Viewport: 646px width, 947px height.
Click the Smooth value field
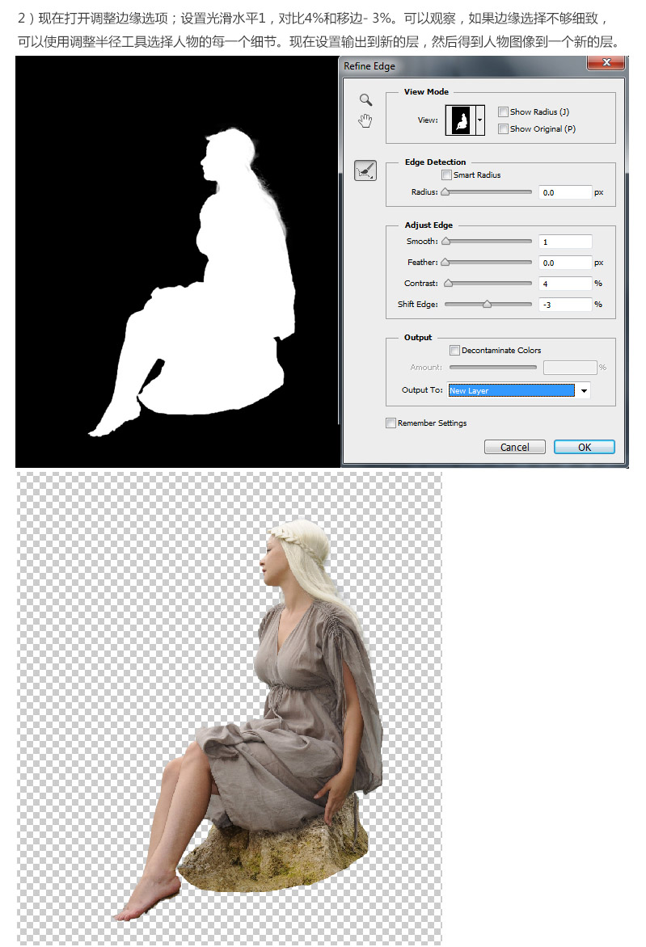[x=565, y=242]
